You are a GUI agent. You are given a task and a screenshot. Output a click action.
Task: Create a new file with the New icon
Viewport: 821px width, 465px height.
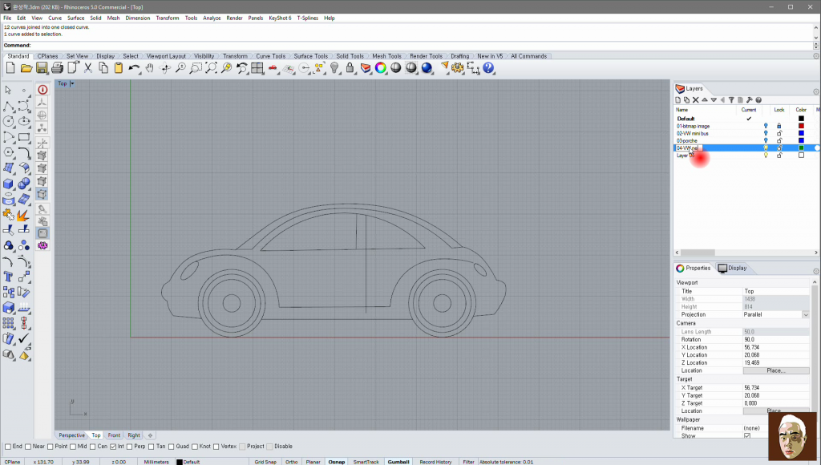(10, 68)
